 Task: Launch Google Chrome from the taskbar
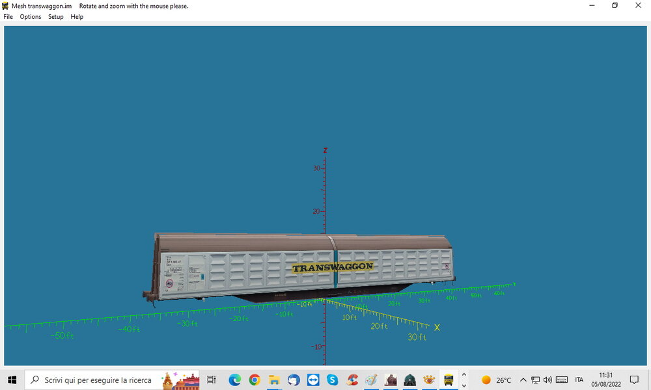(x=255, y=380)
